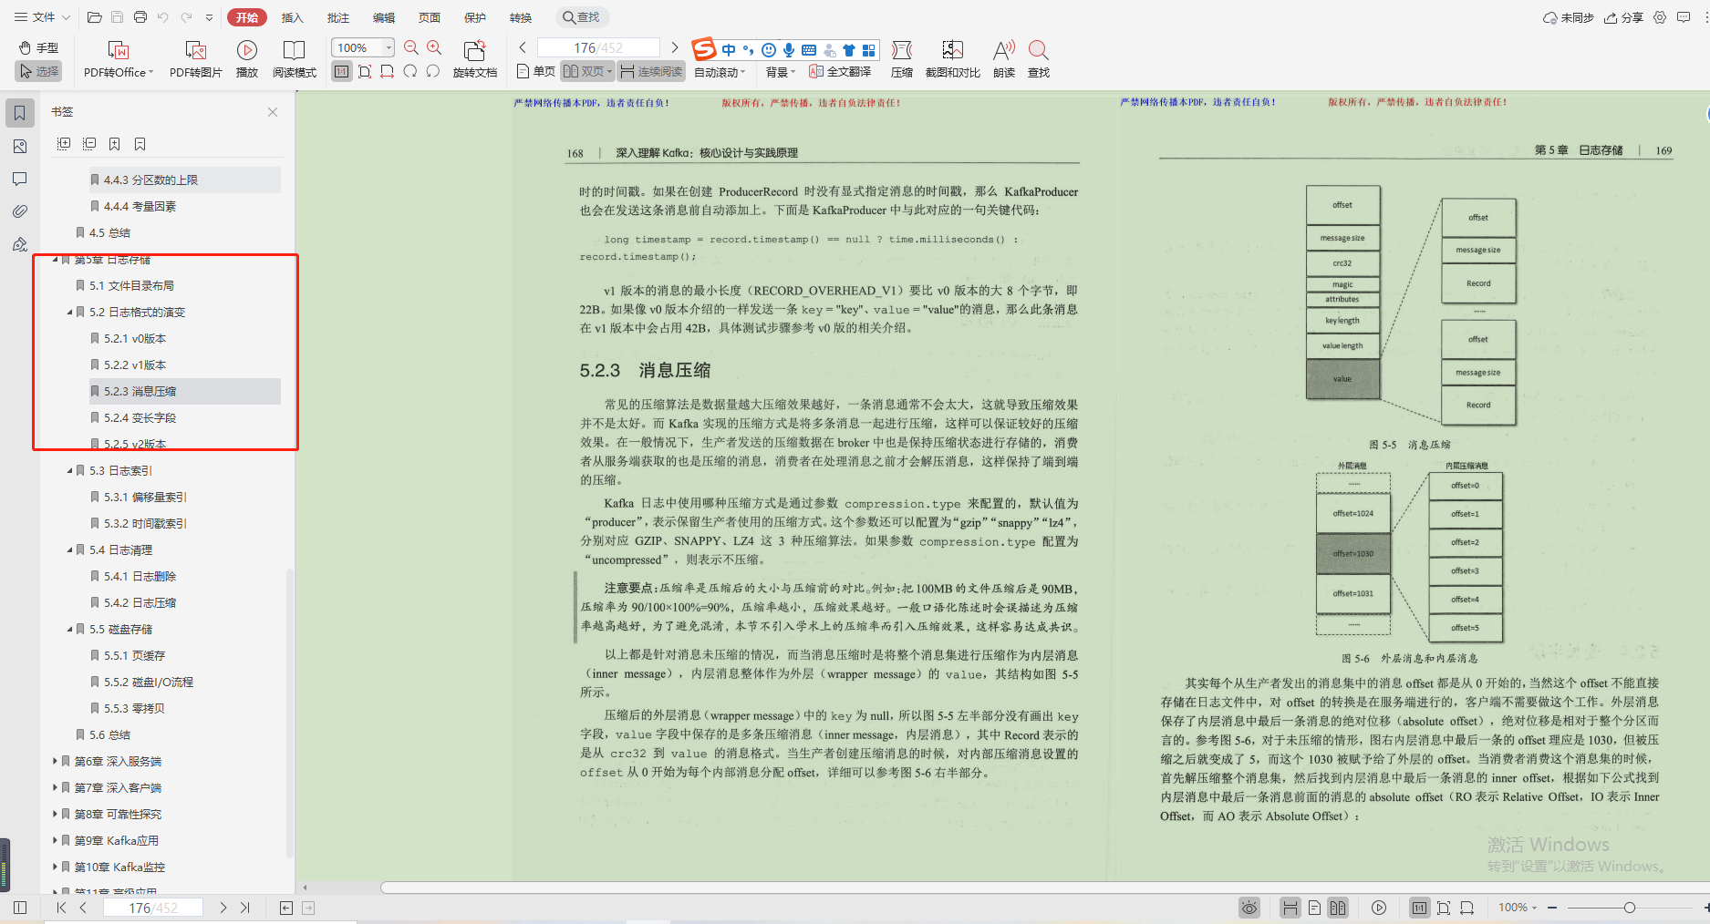Screen dimensions: 1710x924
Task: Collapse all bookmarks icon
Action: tap(89, 144)
